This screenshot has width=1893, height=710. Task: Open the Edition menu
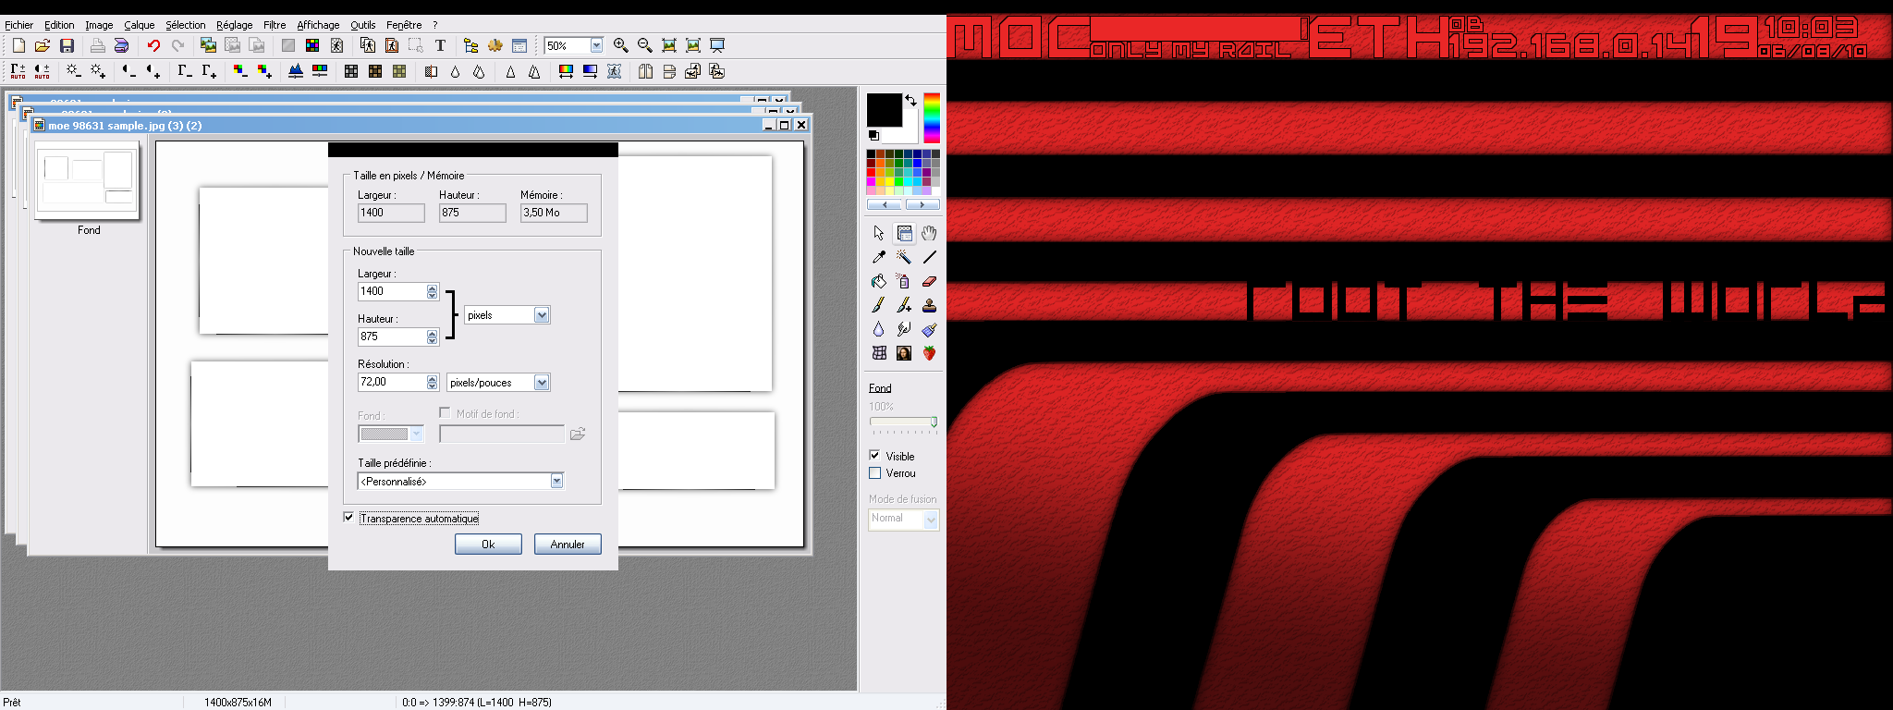tap(59, 25)
